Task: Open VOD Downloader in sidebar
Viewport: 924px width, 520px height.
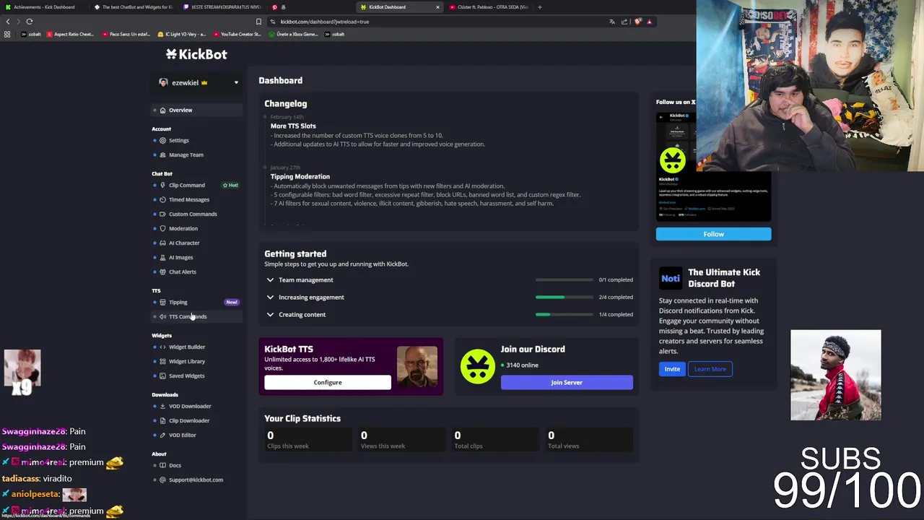Action: click(190, 407)
